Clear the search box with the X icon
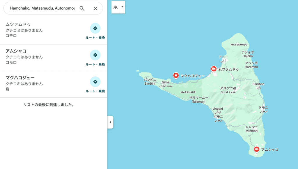This screenshot has height=169, width=298. tap(95, 8)
